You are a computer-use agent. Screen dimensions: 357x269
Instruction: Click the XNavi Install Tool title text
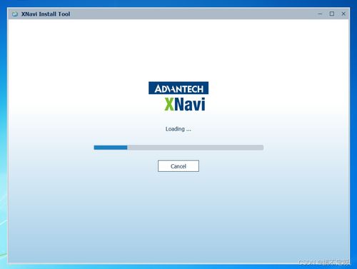tap(46, 14)
